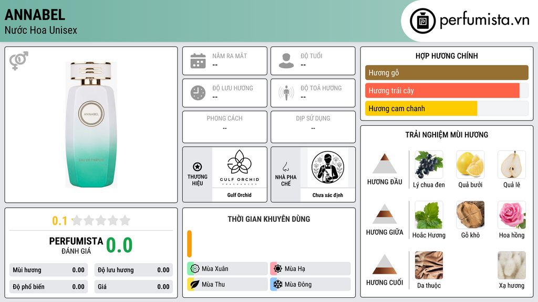This screenshot has height=302, width=538.
Task: Click the Hương giữa pyramid icon
Action: 385,214
